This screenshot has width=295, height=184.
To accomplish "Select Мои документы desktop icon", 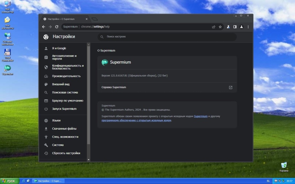I will point(8,23).
